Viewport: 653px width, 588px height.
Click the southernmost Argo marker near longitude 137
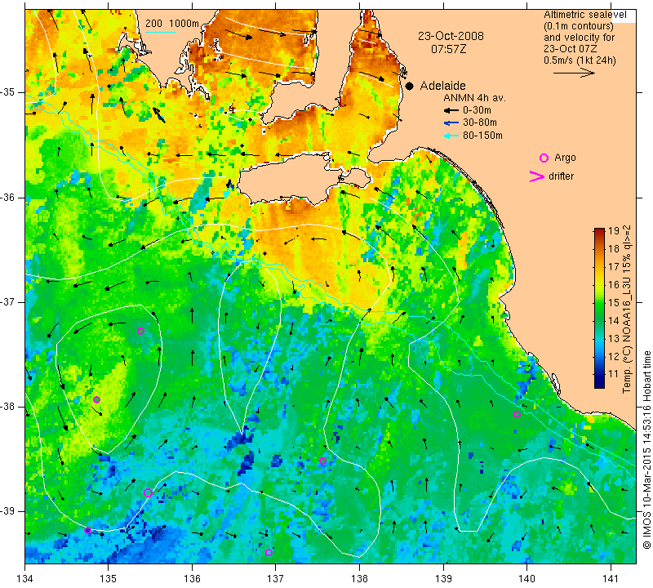(x=269, y=553)
